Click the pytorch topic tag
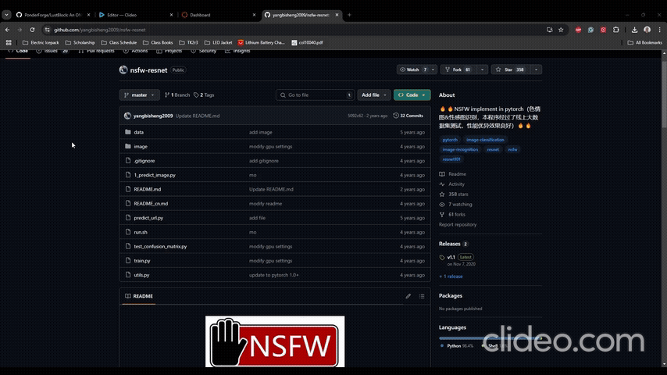The width and height of the screenshot is (667, 375). (x=450, y=140)
